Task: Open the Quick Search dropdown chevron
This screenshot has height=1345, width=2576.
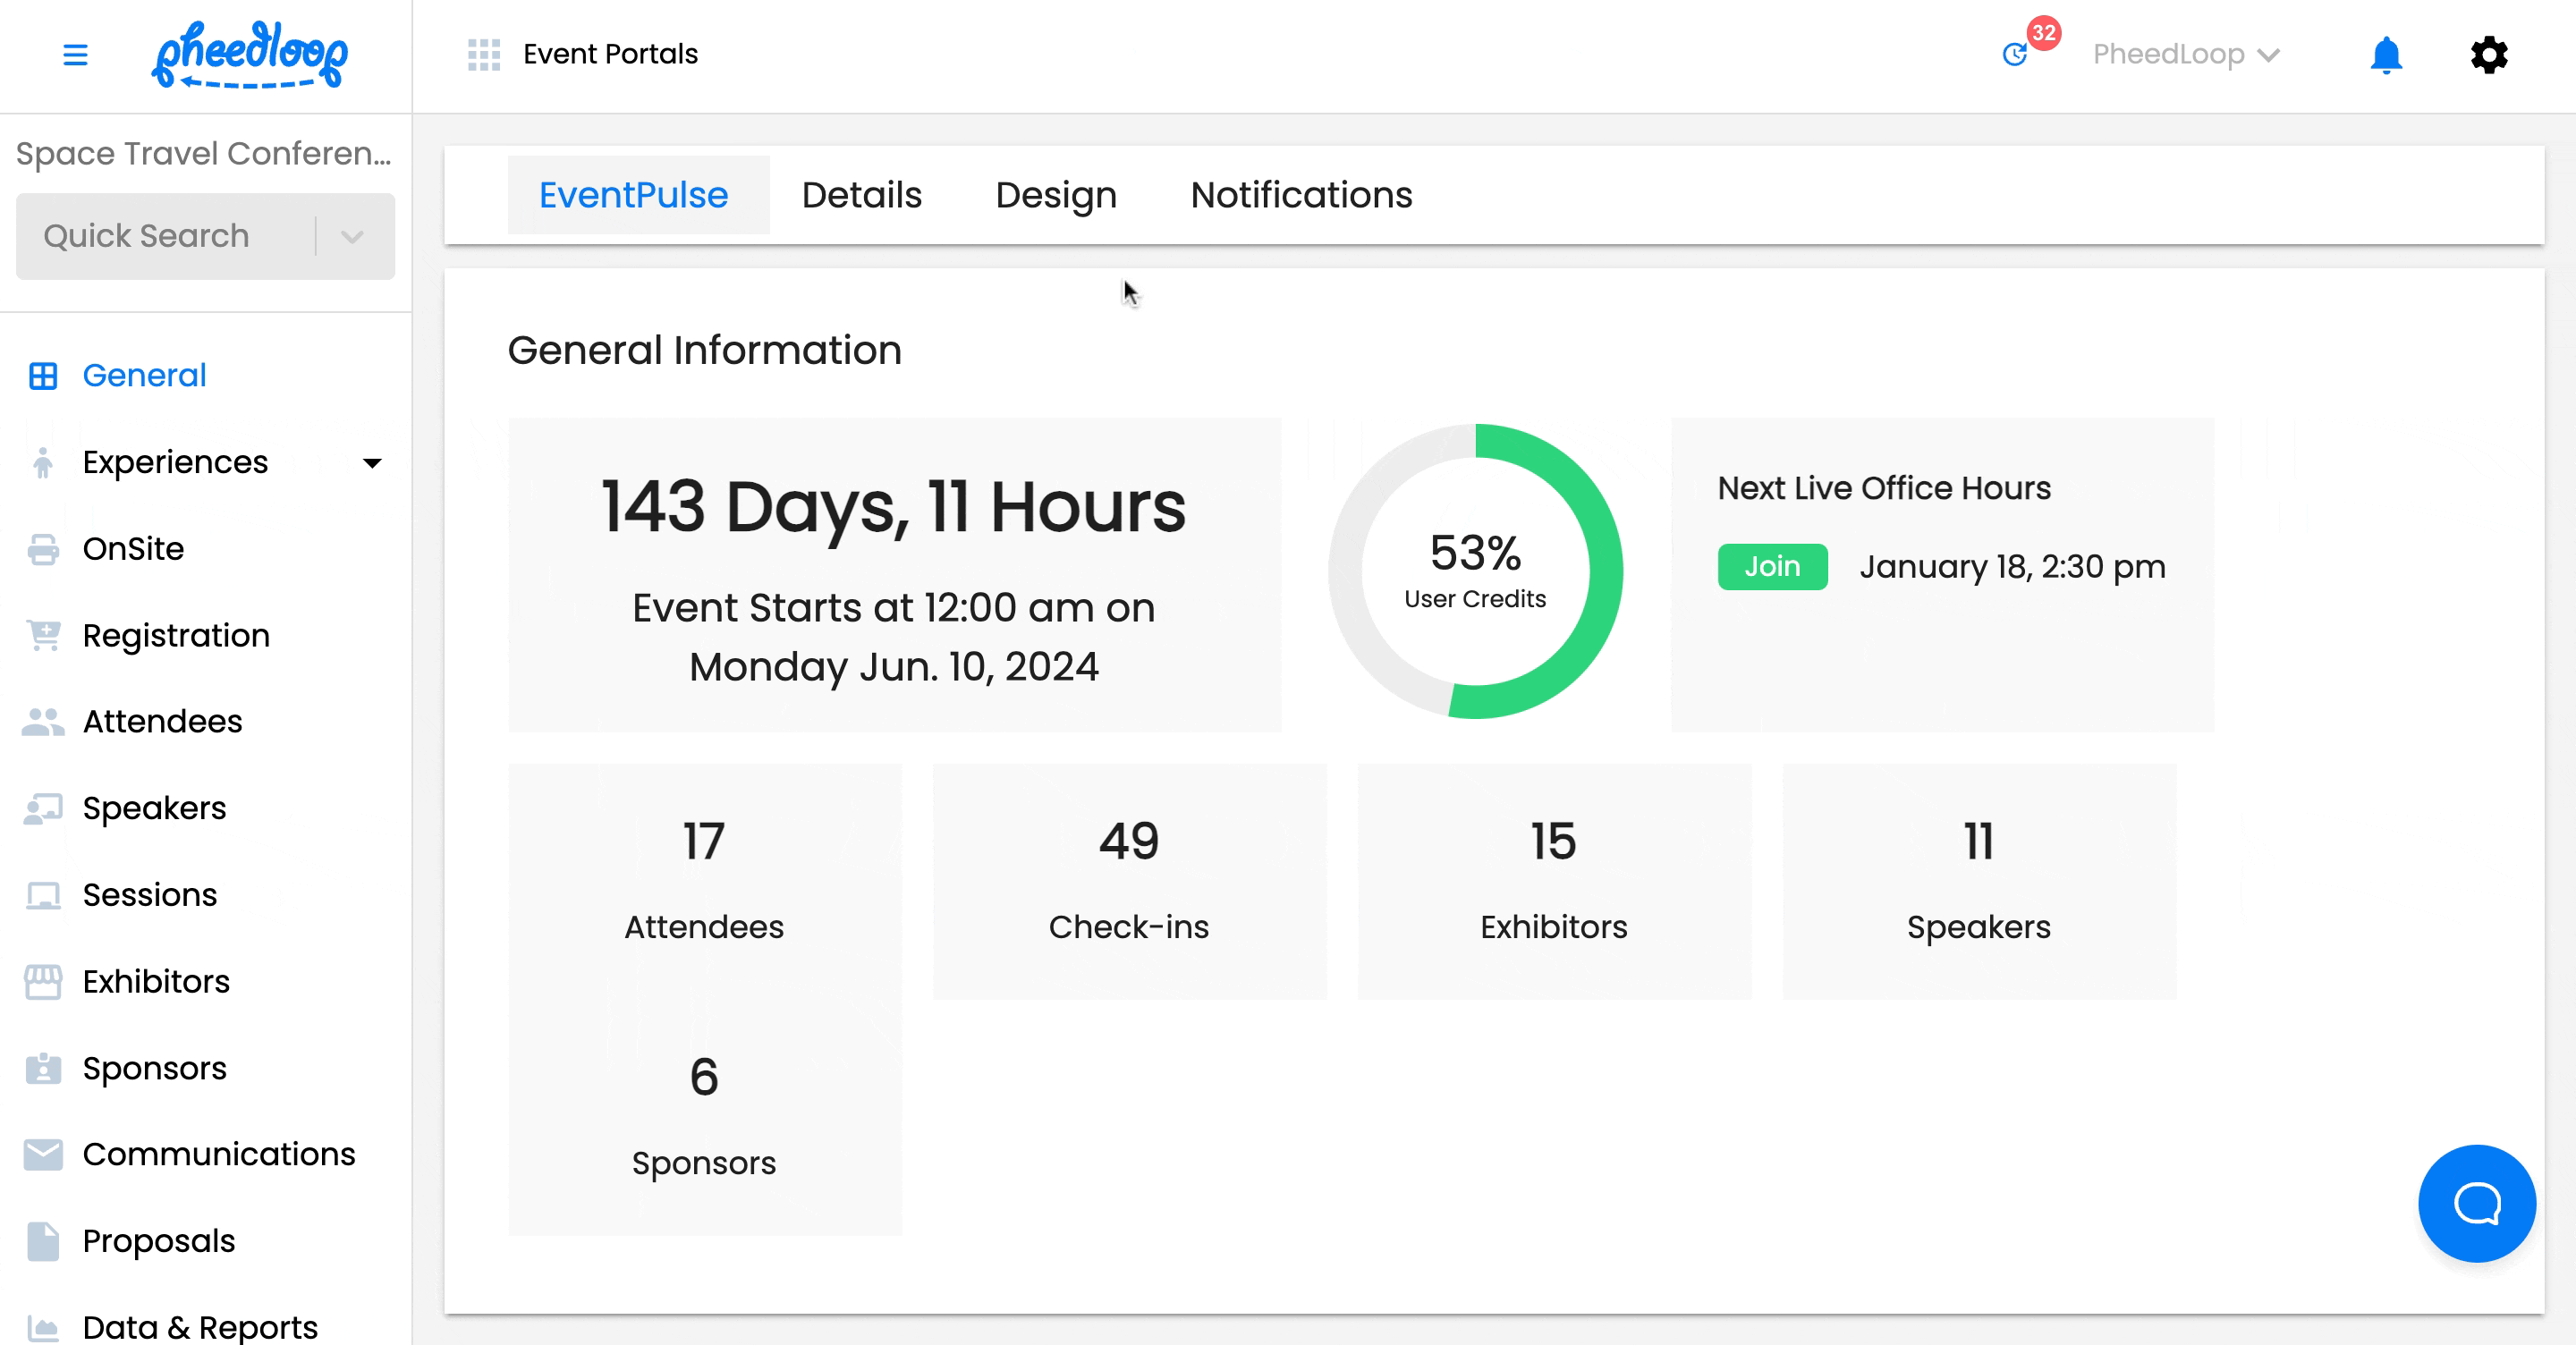Action: pos(352,237)
